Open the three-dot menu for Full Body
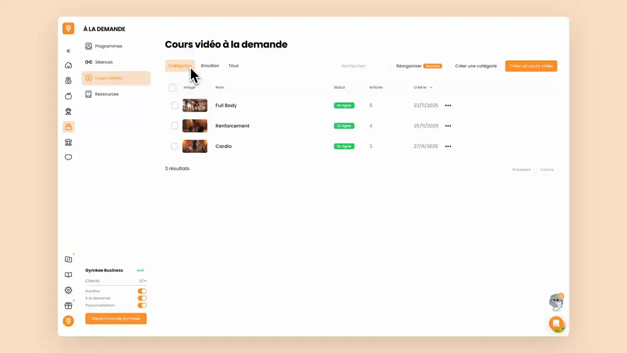 coord(448,105)
